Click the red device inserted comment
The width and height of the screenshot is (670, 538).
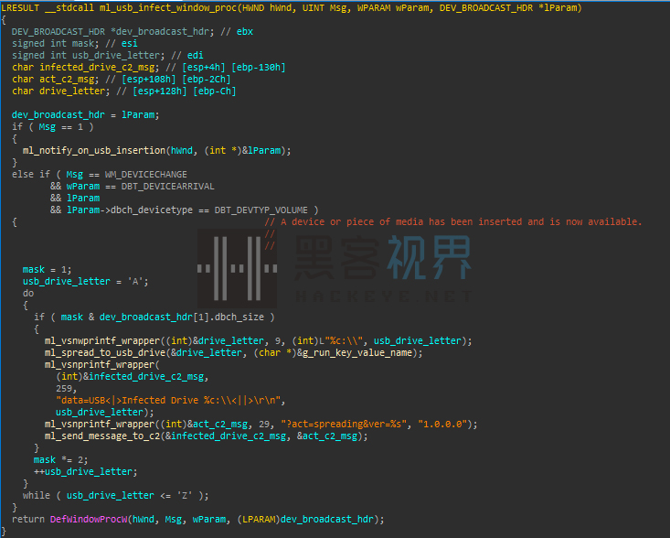(453, 222)
